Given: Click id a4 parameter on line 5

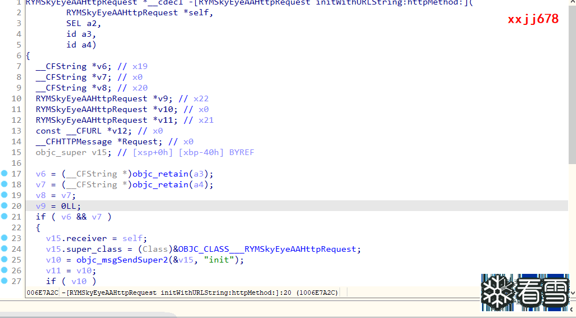Looking at the screenshot, I should coord(79,45).
